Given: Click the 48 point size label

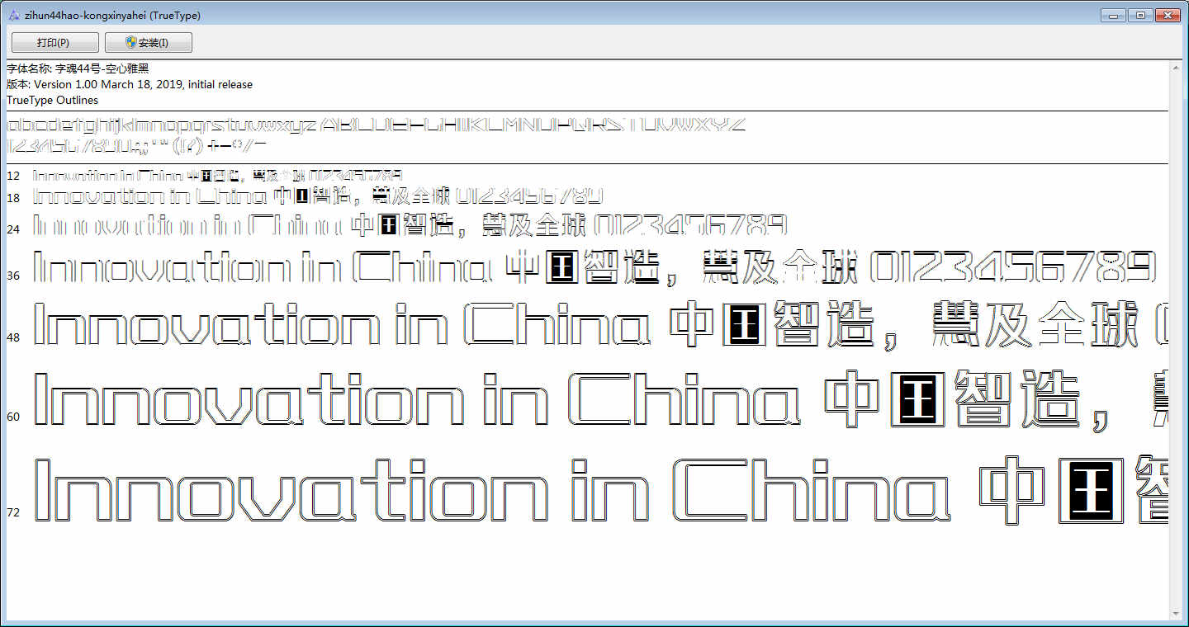Looking at the screenshot, I should (12, 337).
